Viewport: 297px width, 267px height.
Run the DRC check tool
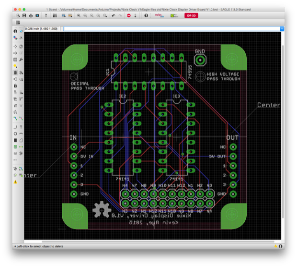point(21,175)
